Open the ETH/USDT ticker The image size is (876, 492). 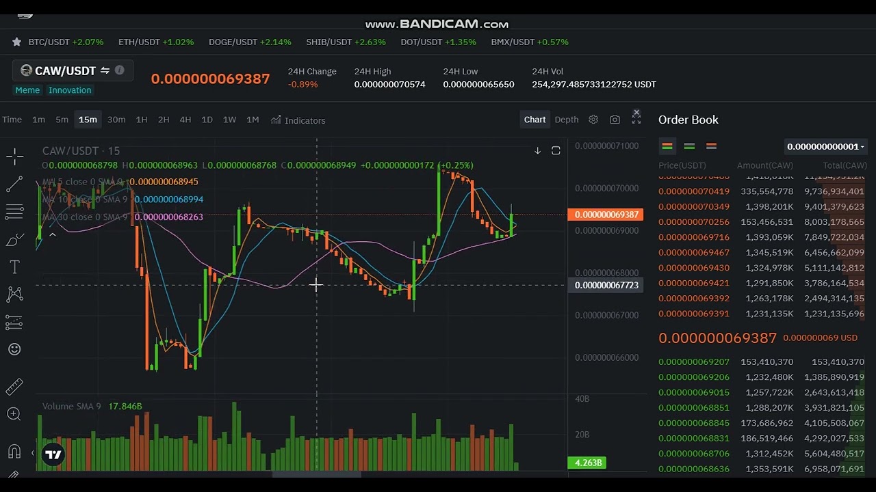(156, 42)
